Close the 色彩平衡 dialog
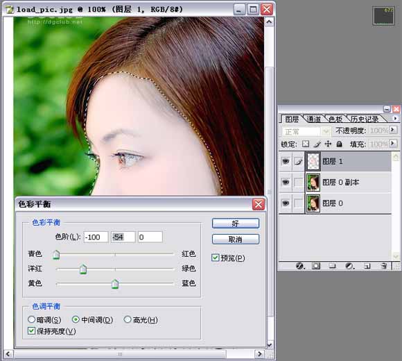The width and height of the screenshot is (402, 361). (259, 204)
